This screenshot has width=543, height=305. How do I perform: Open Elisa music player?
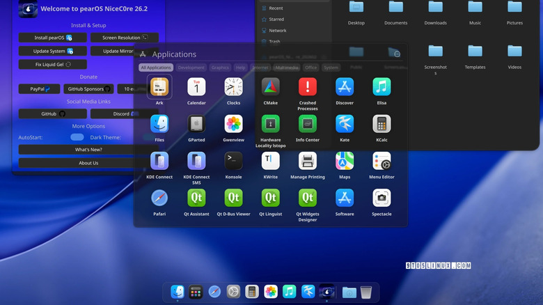pyautogui.click(x=381, y=87)
